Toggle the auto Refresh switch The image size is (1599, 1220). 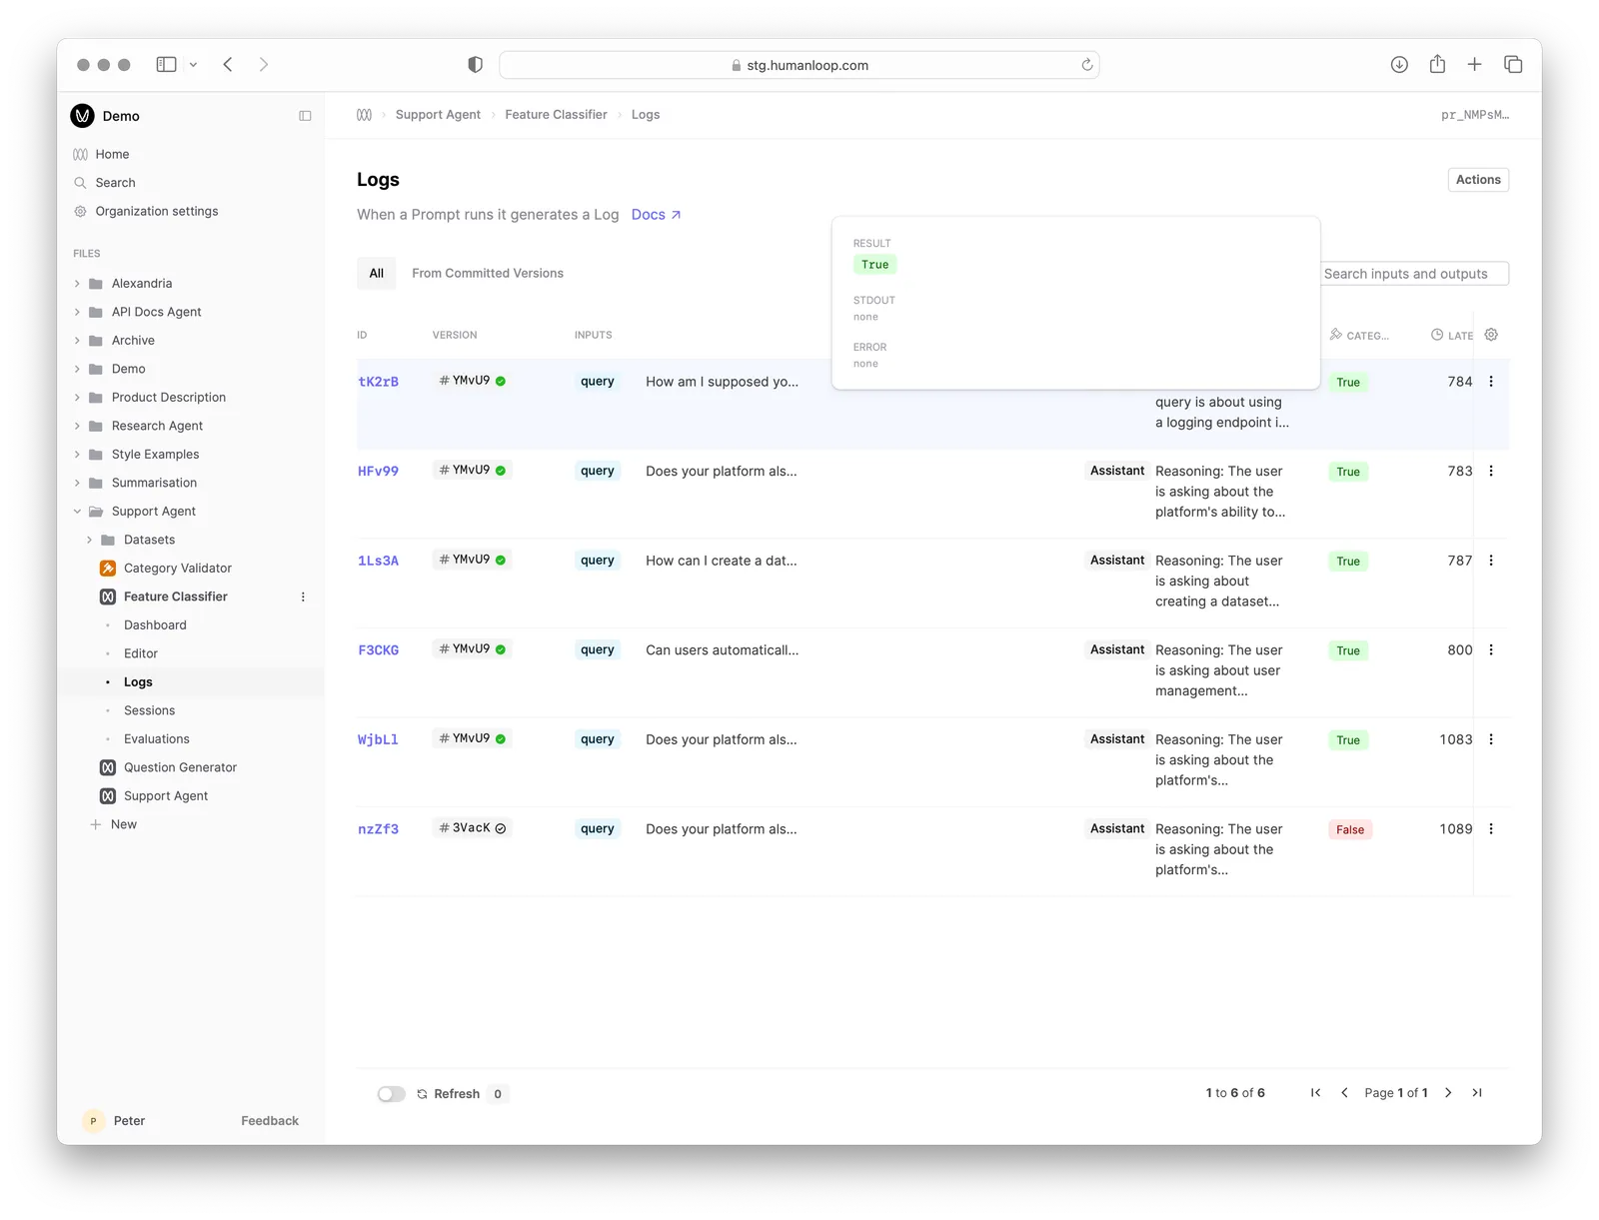click(x=392, y=1094)
